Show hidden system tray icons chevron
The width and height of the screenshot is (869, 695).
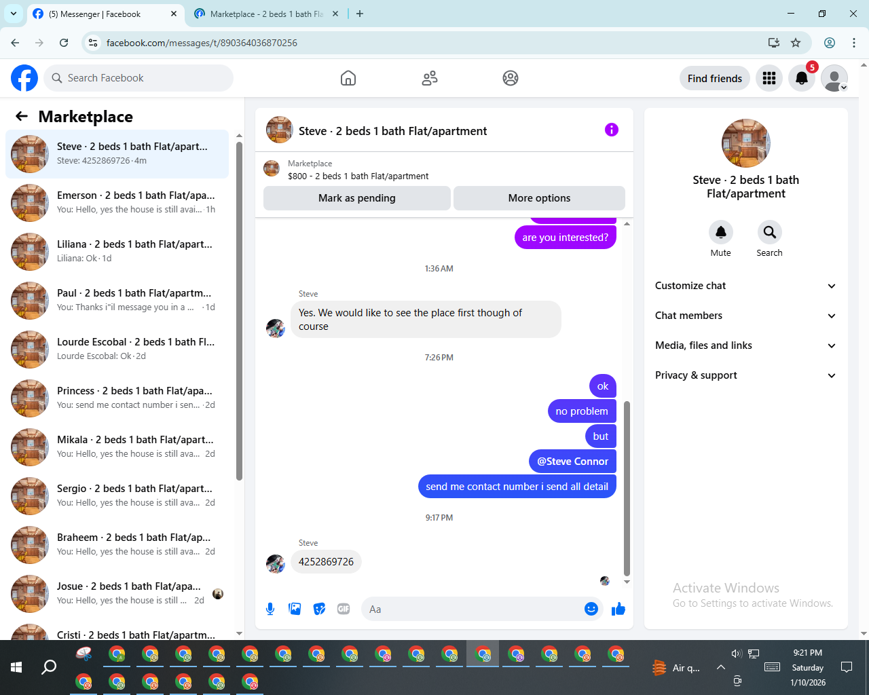click(x=720, y=667)
